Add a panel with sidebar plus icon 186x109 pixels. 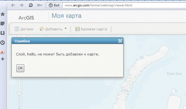point(3,59)
